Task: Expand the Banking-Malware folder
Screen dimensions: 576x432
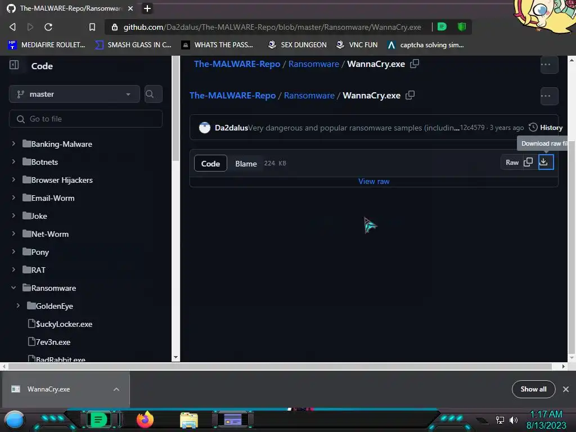Action: click(13, 143)
